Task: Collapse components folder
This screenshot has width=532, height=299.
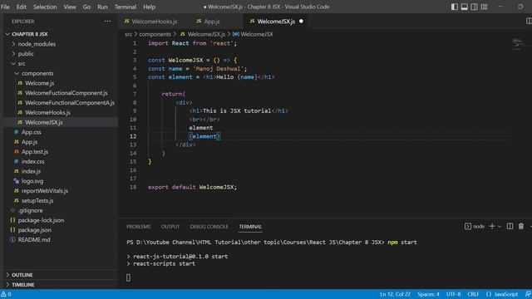Action: (x=37, y=74)
